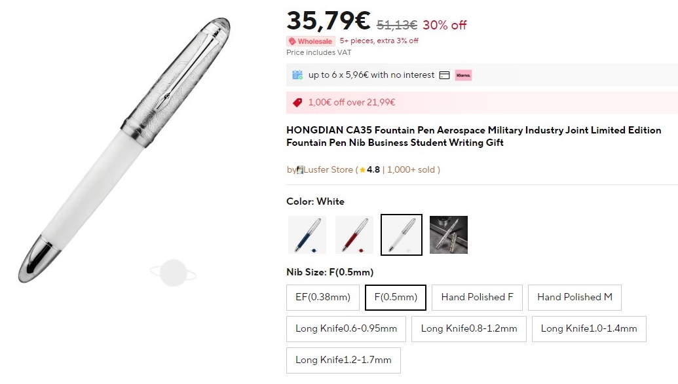Select EF(0.38mm) nib size
Viewport: 678px width, 384px height.
(x=323, y=297)
